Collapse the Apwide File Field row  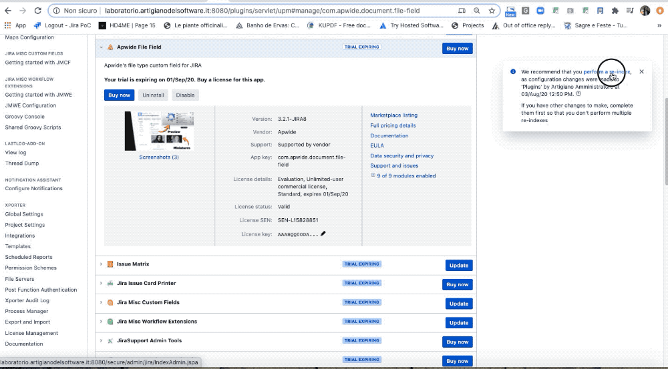(101, 47)
